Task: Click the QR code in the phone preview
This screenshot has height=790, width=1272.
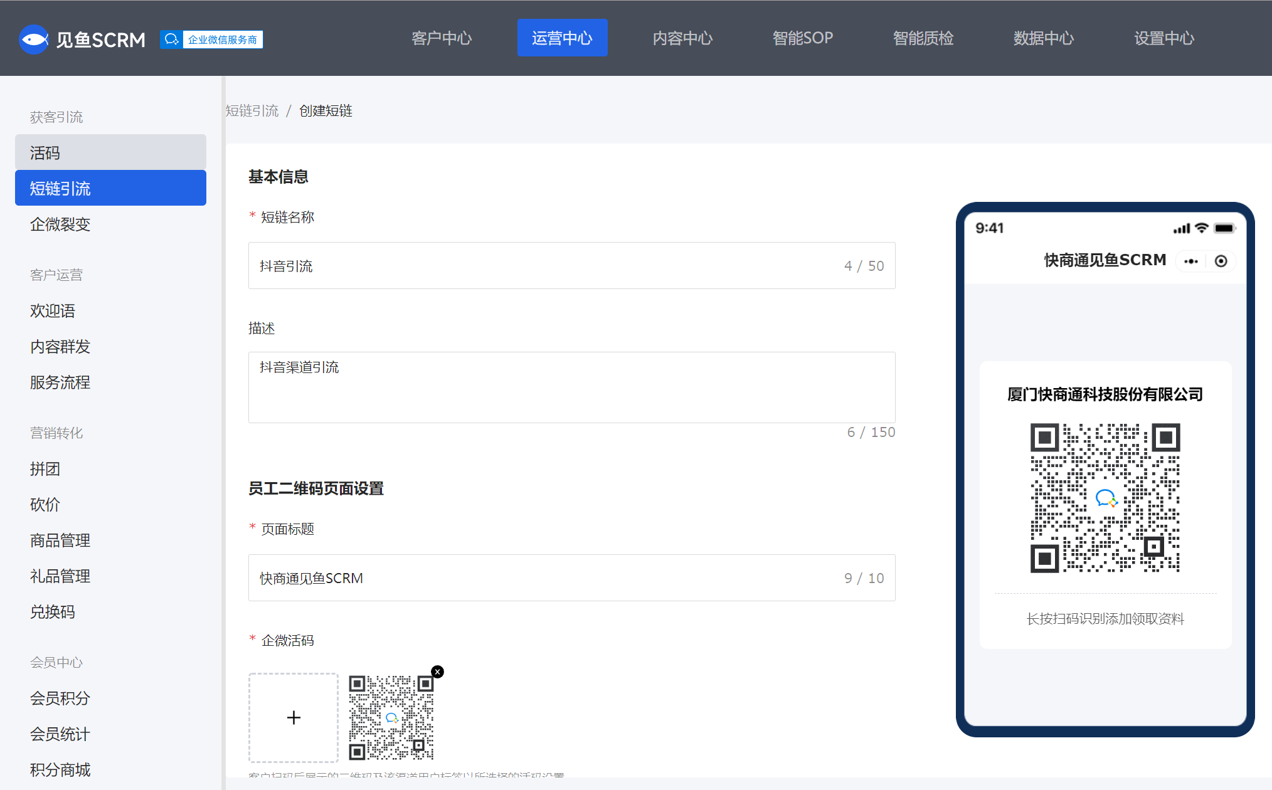Action: 1105,498
